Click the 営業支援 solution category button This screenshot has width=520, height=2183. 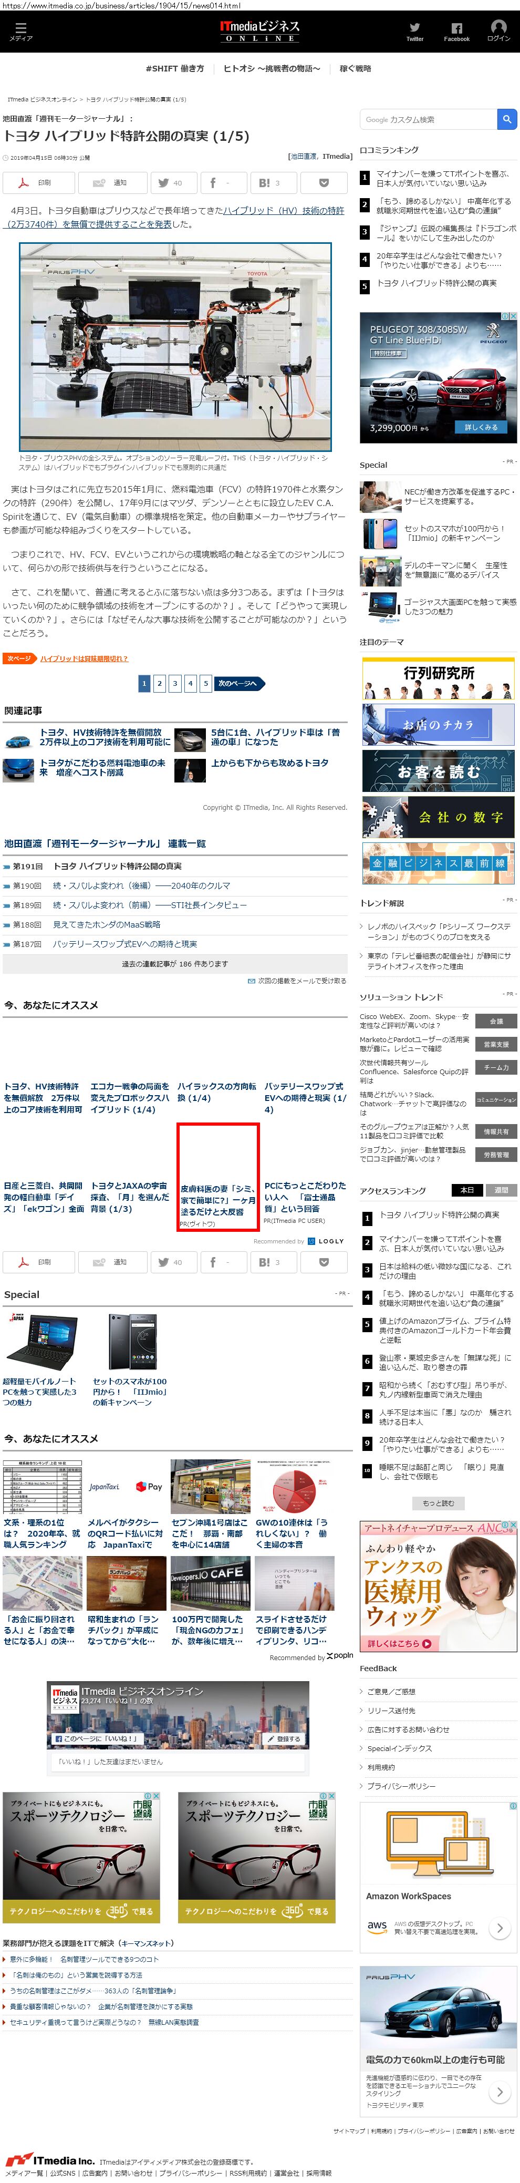pos(496,1044)
